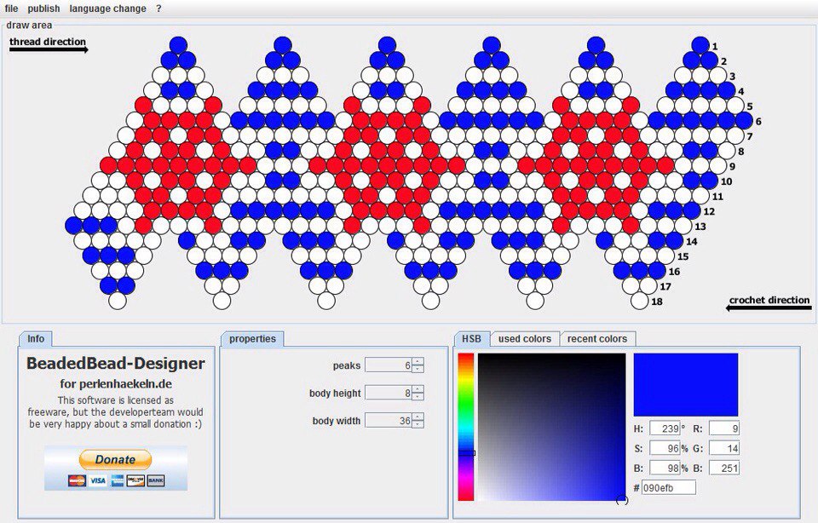The height and width of the screenshot is (523, 818).
Task: Decrease peaks with the down arrow
Action: (x=418, y=369)
